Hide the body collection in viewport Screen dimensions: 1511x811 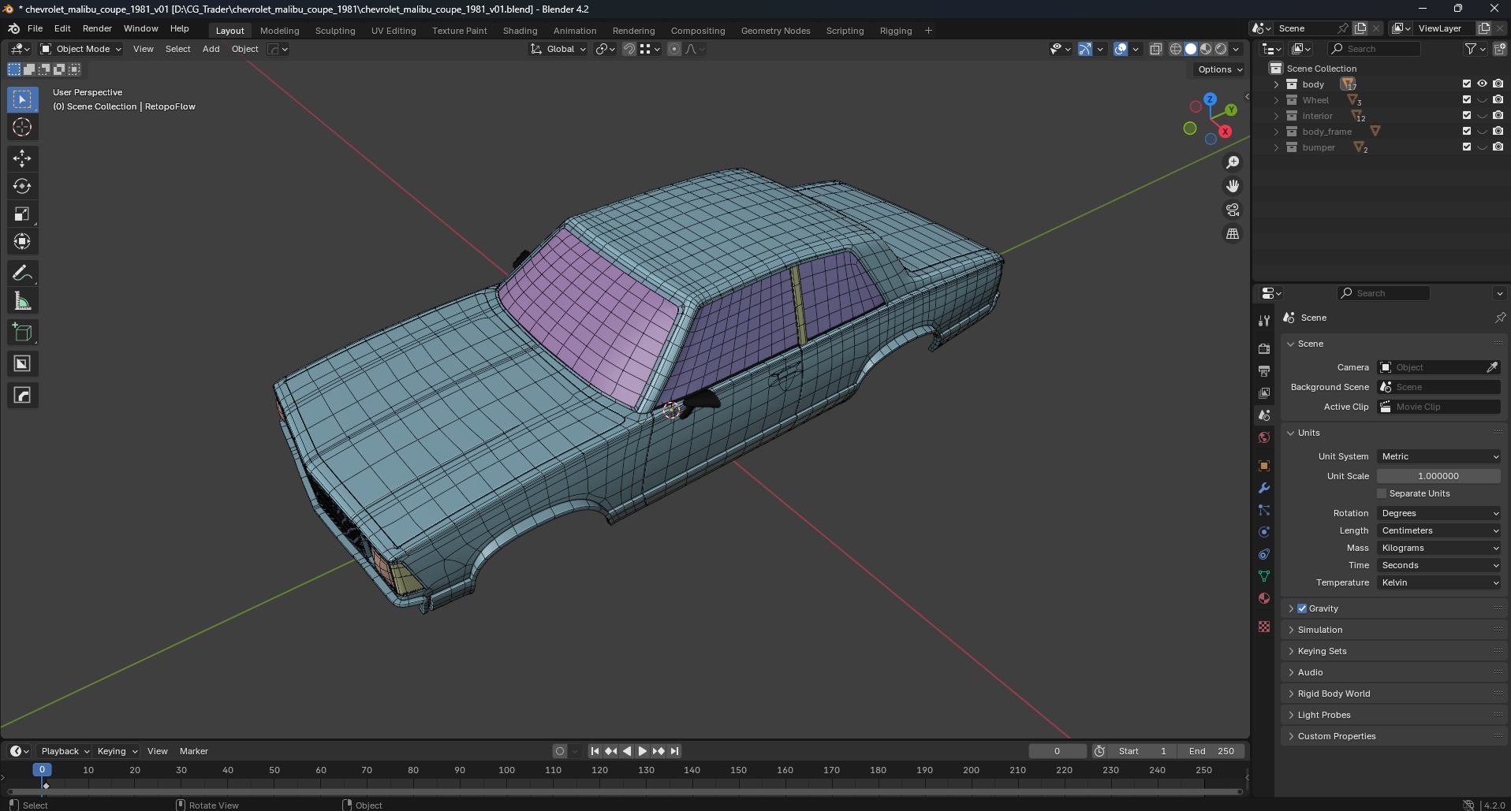pyautogui.click(x=1482, y=84)
